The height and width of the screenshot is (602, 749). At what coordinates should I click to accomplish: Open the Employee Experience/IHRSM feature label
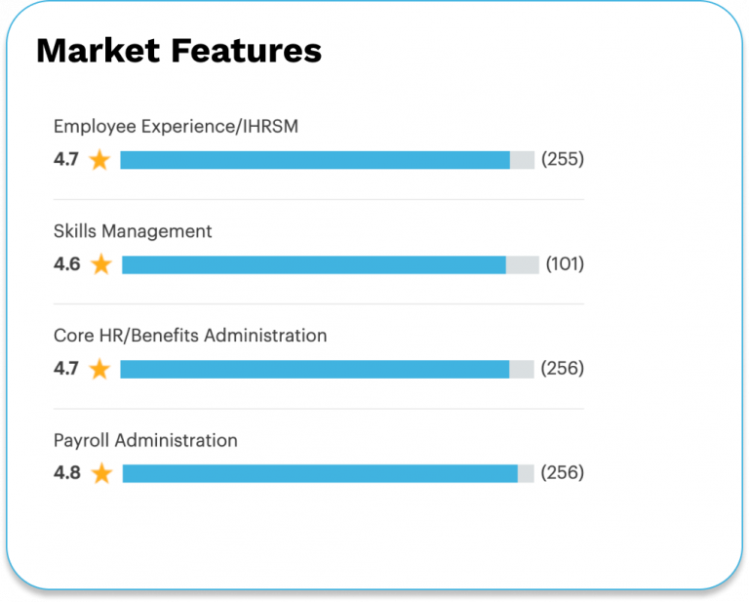[x=176, y=126]
